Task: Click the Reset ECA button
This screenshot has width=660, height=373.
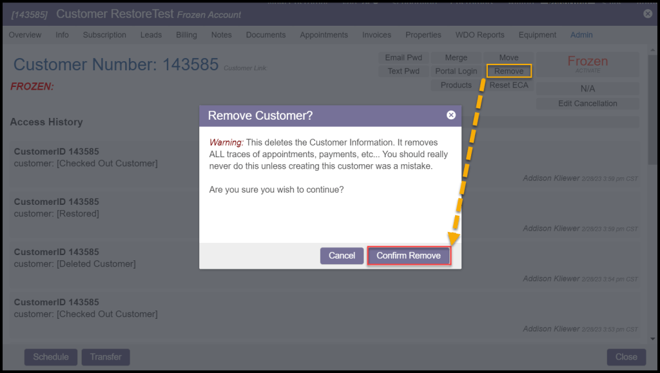Action: (509, 85)
